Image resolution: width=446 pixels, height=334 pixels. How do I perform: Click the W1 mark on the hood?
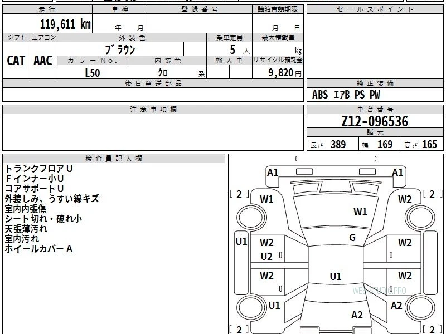[360, 212]
